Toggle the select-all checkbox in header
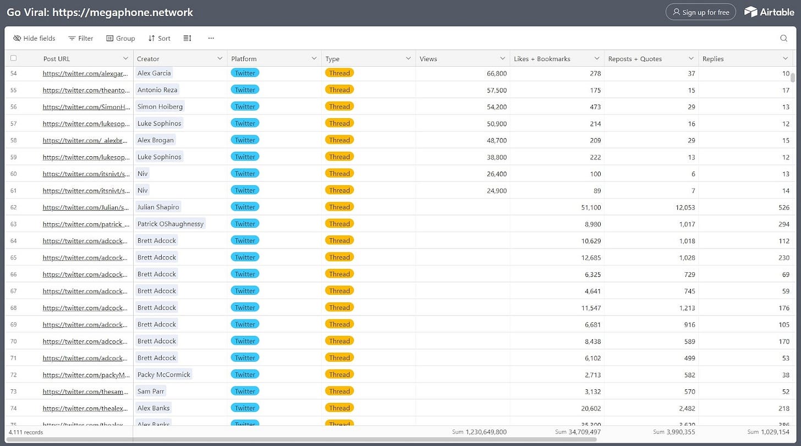 click(x=14, y=58)
